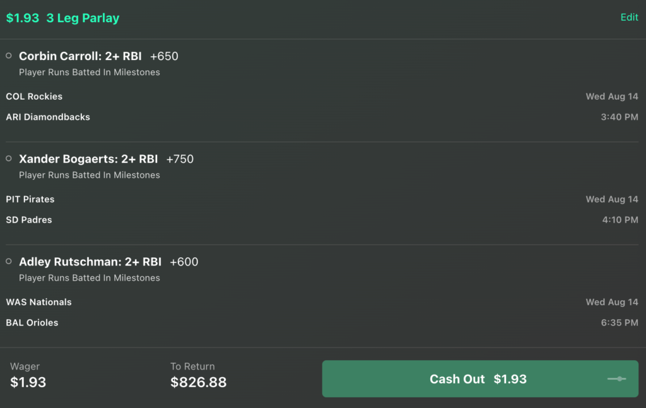
Task: Select BAL Orioles team name
Action: click(x=32, y=323)
